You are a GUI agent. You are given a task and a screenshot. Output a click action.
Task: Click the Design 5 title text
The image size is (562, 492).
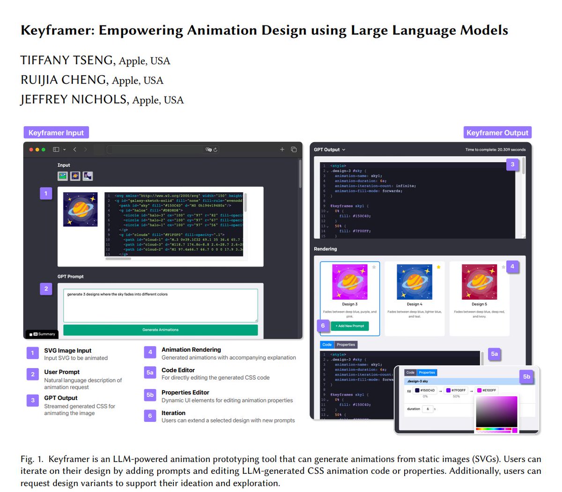[479, 304]
